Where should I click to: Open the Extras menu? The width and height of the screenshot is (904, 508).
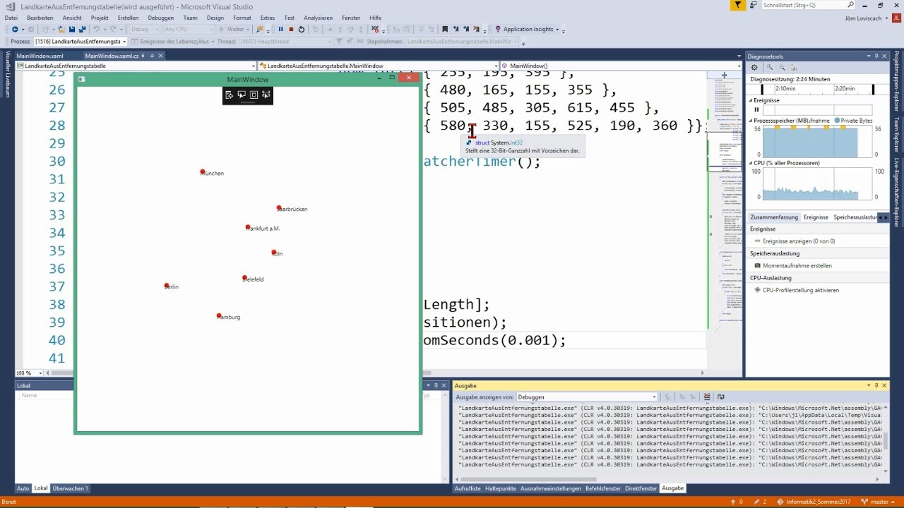tap(267, 18)
